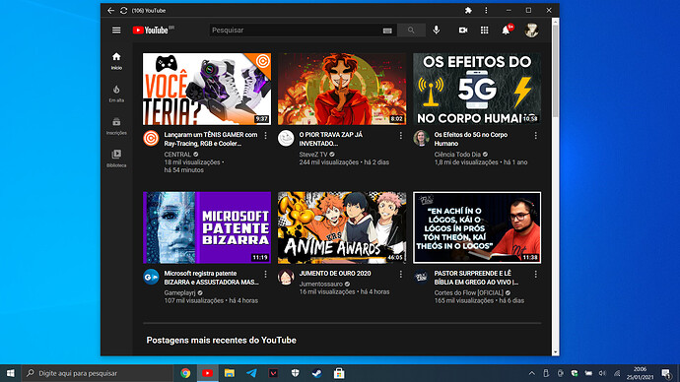The width and height of the screenshot is (680, 382).
Task: Open Windows action center notifications icon
Action: [x=666, y=373]
